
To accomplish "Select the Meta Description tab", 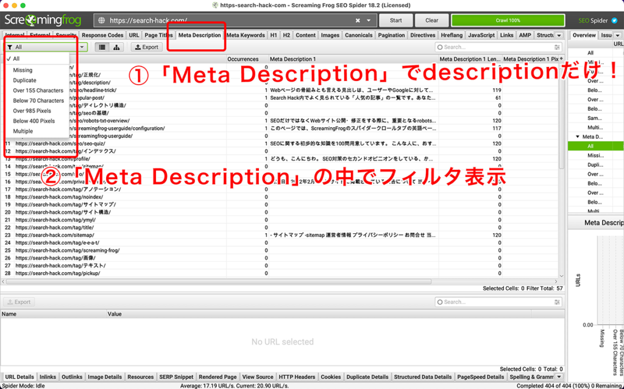I will (x=199, y=35).
